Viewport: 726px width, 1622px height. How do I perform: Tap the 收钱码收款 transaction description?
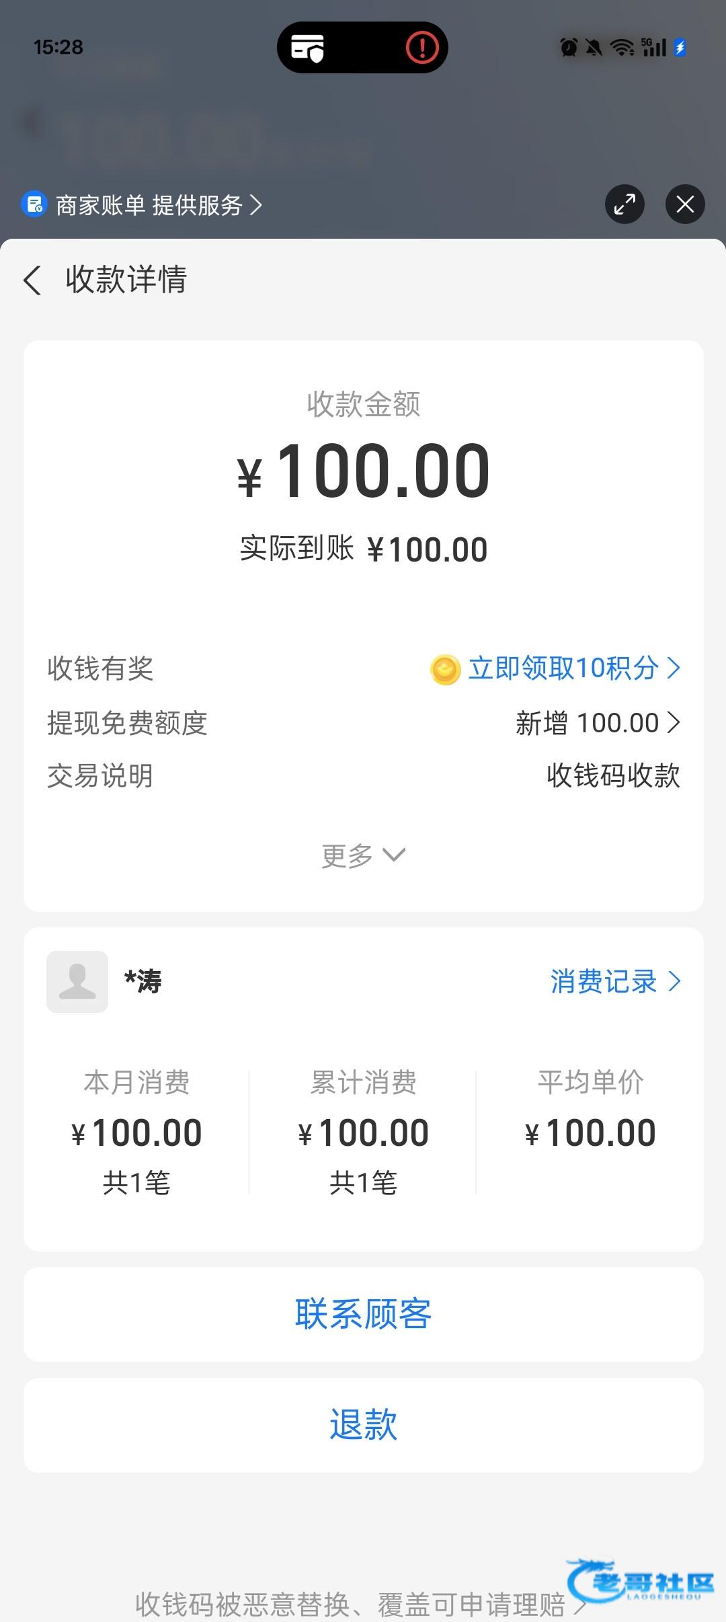pyautogui.click(x=612, y=775)
